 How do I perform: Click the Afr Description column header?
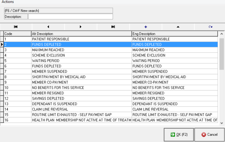(x=81, y=34)
